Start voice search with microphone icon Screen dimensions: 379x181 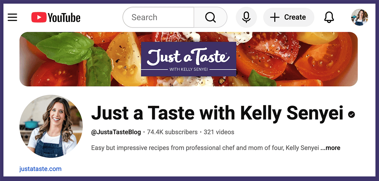[246, 17]
